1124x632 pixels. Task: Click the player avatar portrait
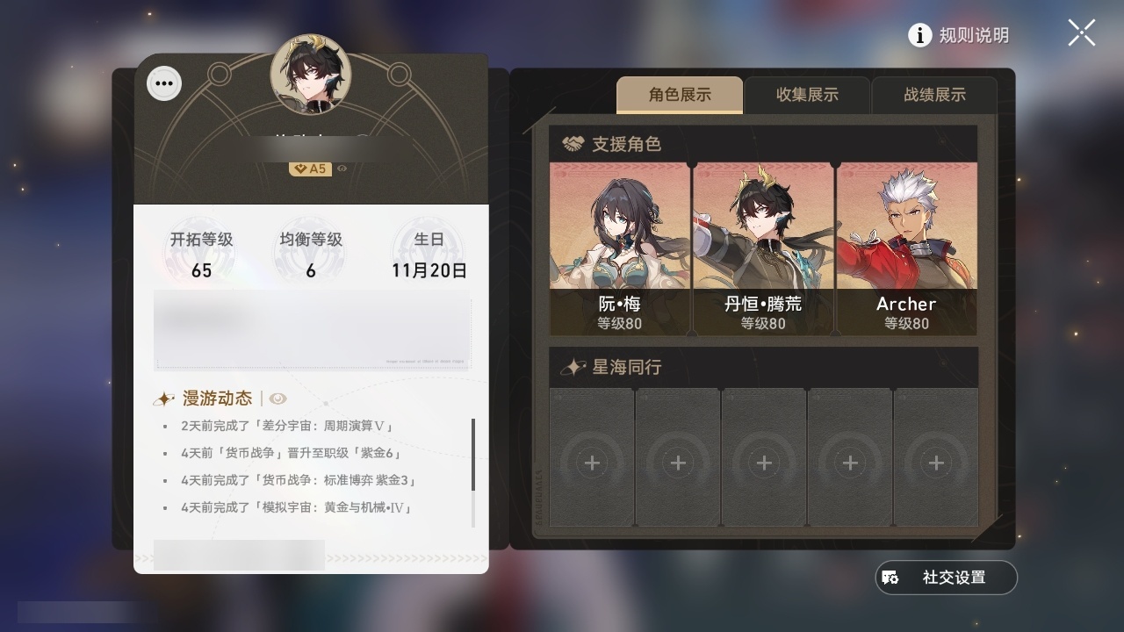[x=311, y=75]
